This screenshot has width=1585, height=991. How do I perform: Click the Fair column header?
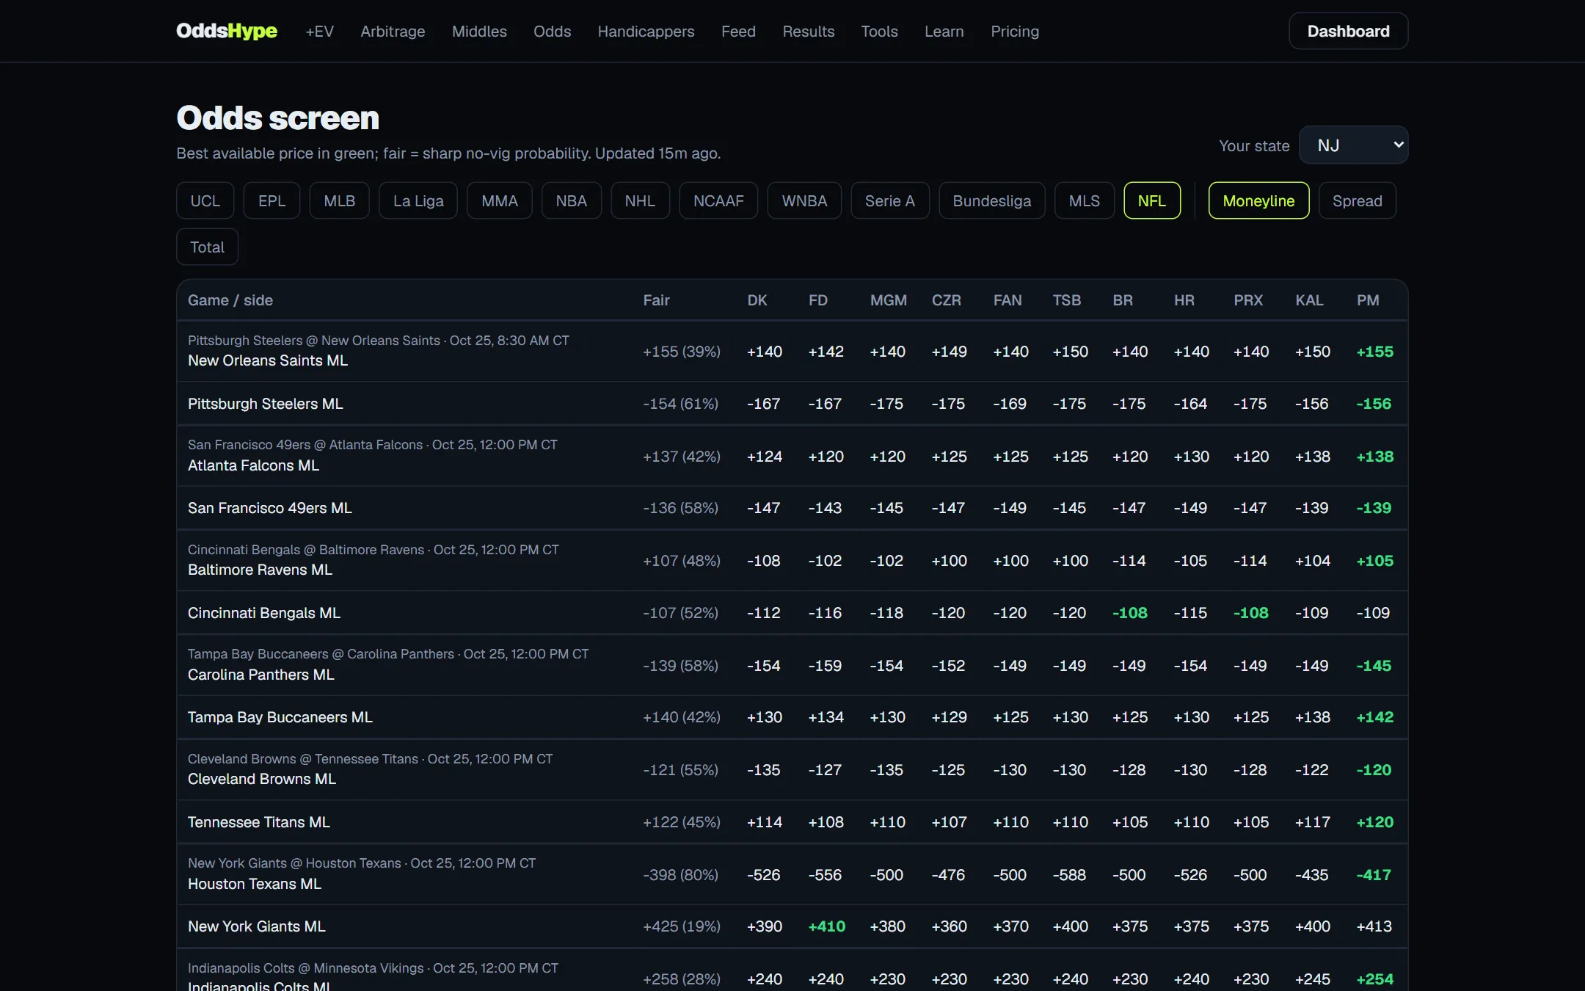[656, 300]
